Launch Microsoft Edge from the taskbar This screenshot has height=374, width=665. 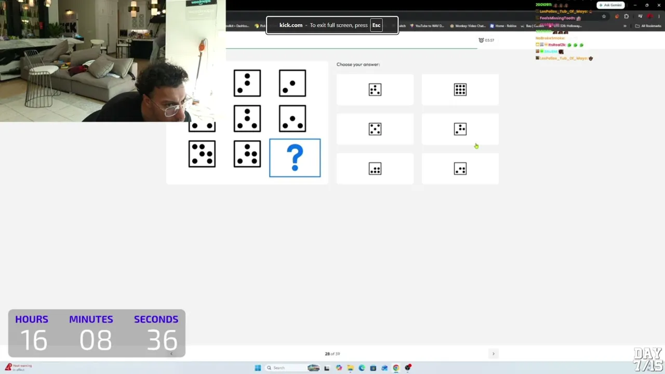362,368
